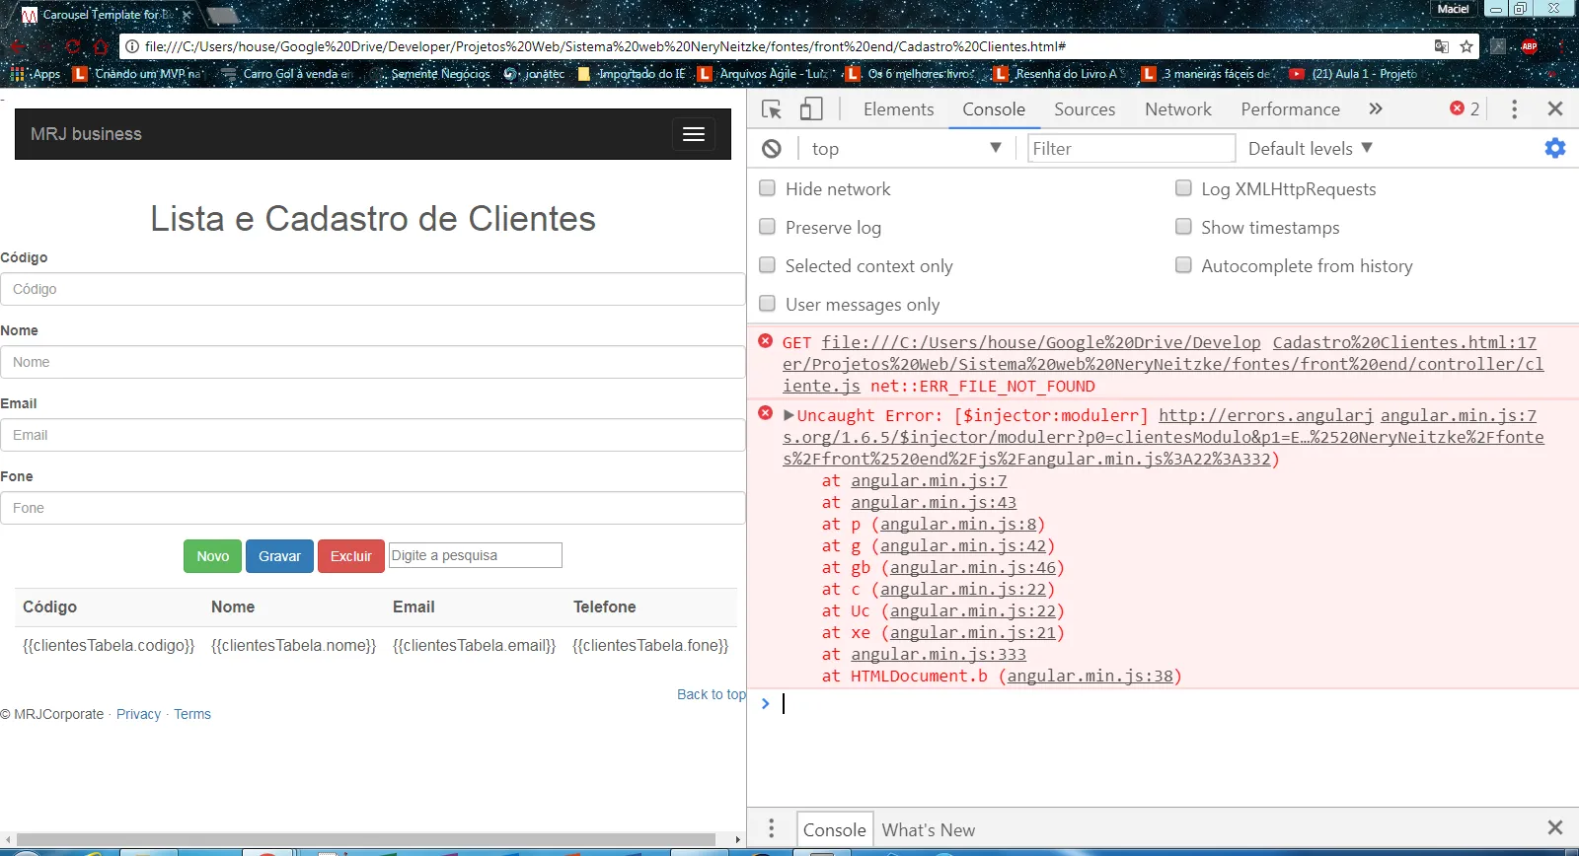1579x856 pixels.
Task: Click the inspect element picker icon
Action: point(772,109)
